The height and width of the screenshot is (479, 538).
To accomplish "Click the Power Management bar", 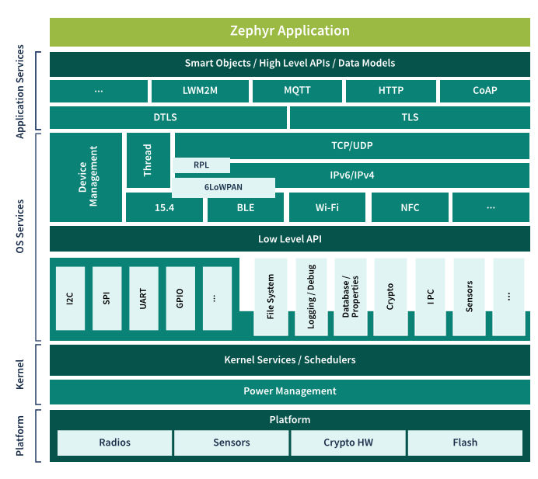I will [x=289, y=391].
